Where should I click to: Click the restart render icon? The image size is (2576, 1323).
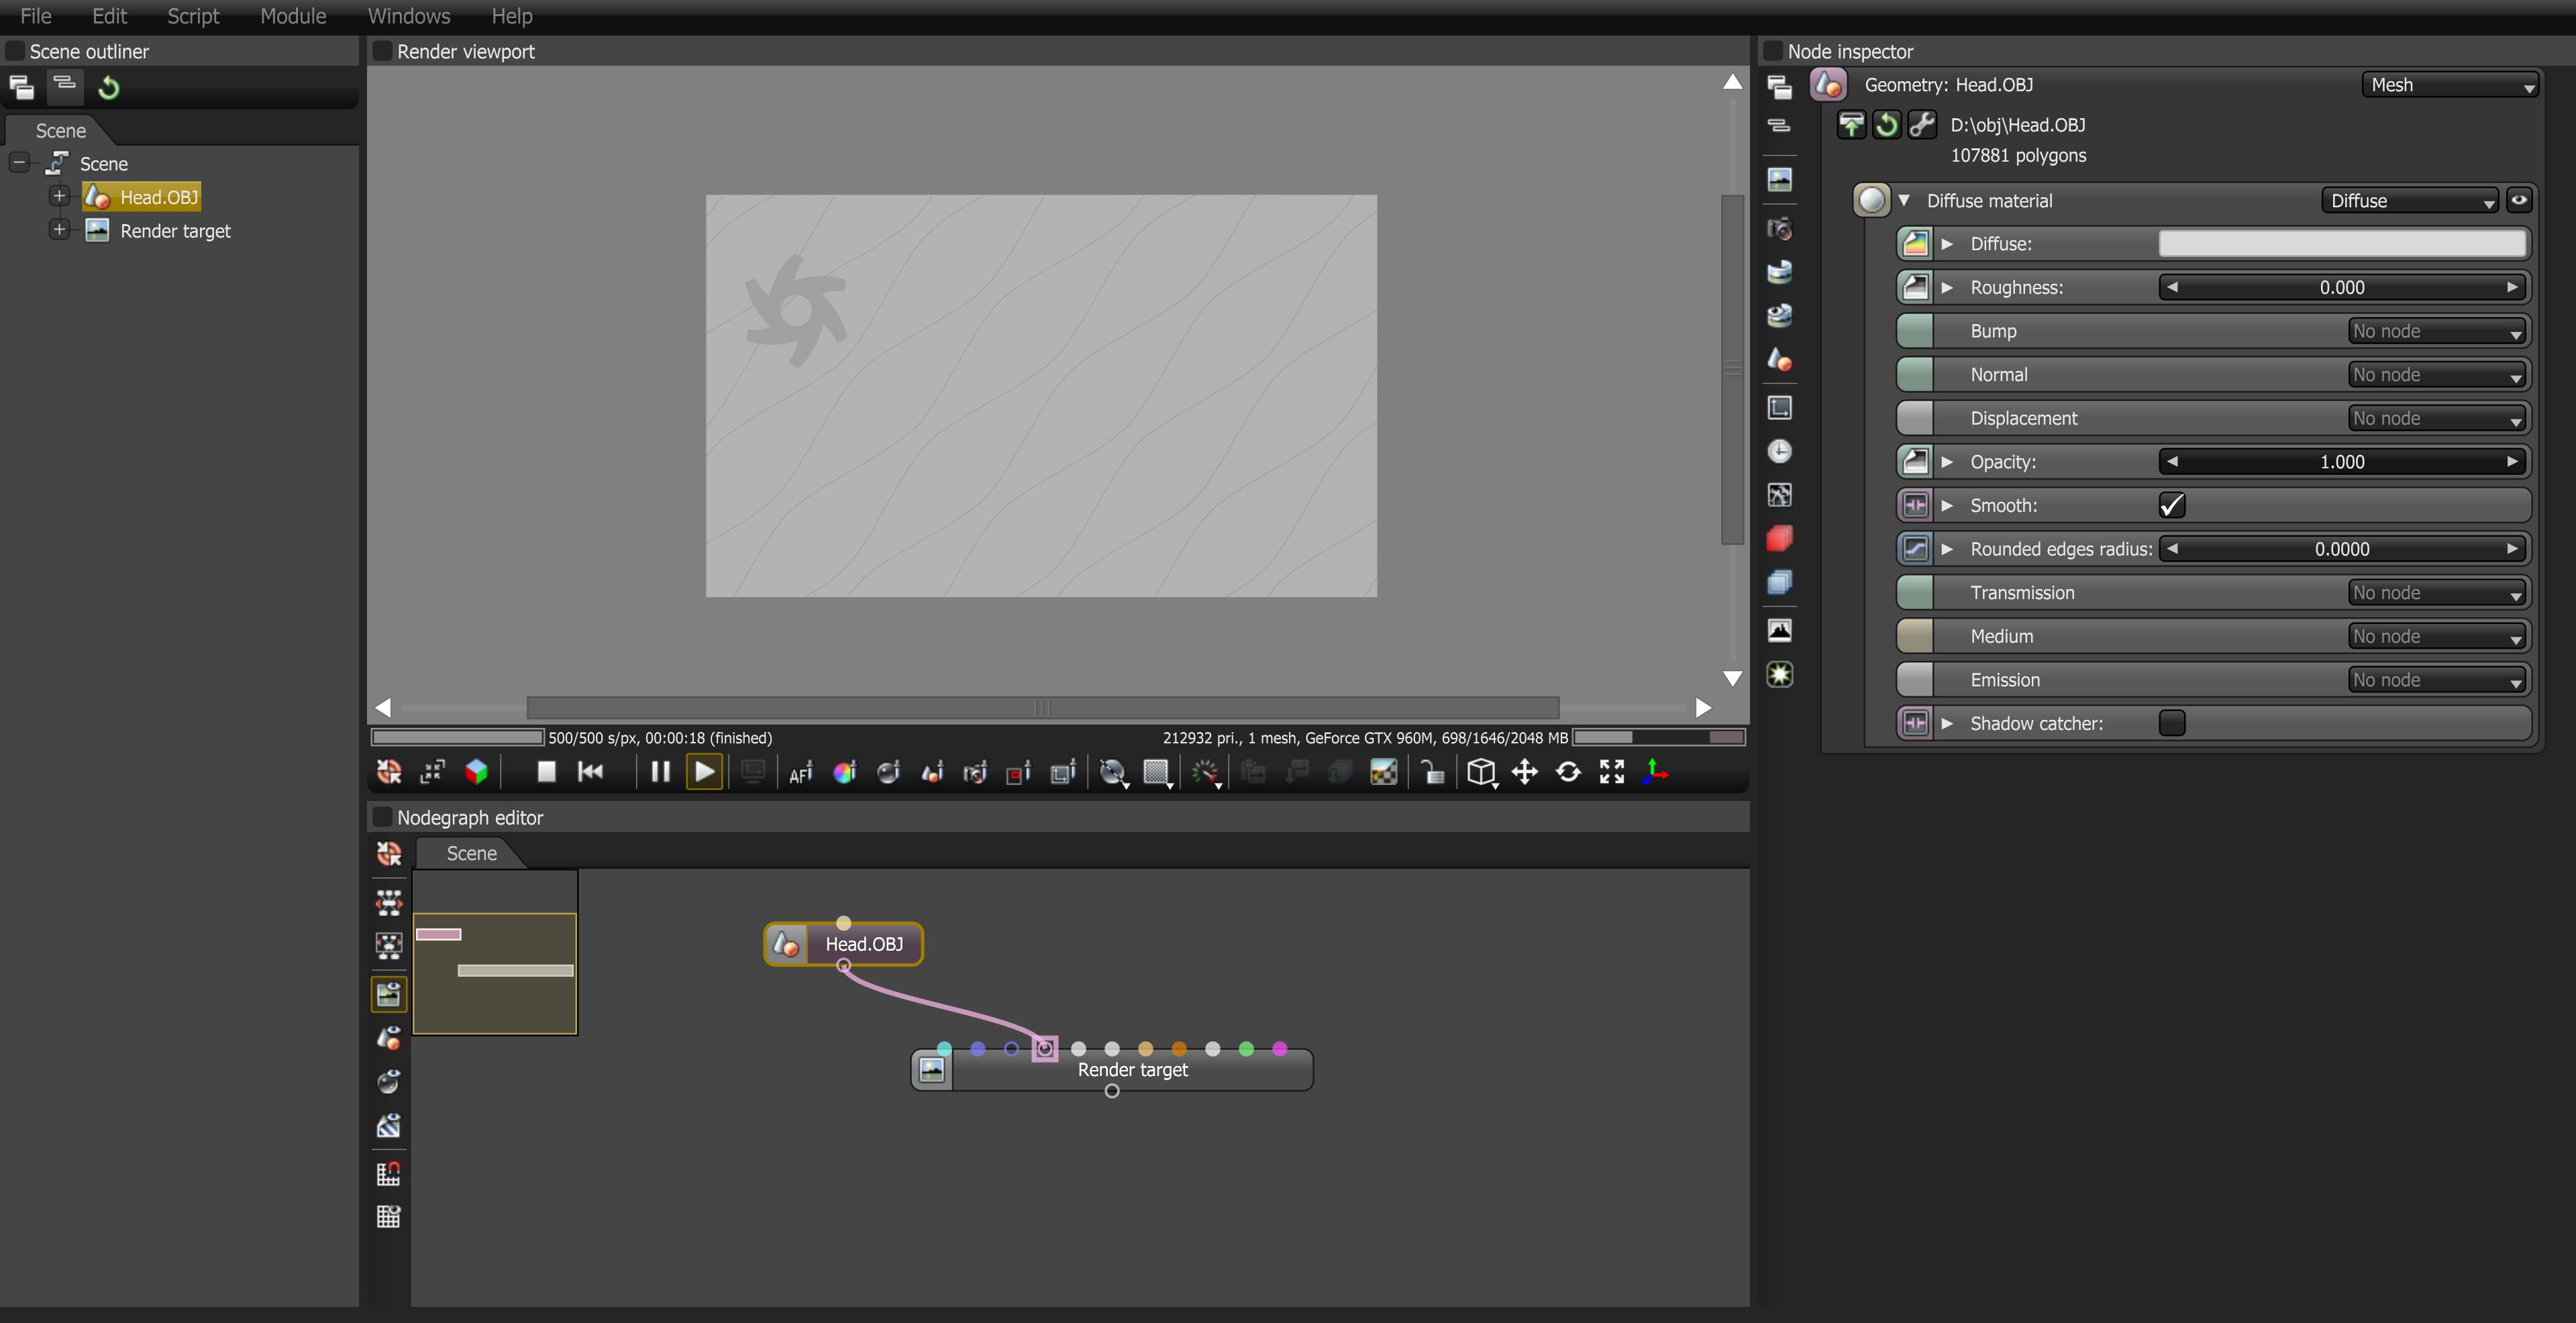(591, 772)
